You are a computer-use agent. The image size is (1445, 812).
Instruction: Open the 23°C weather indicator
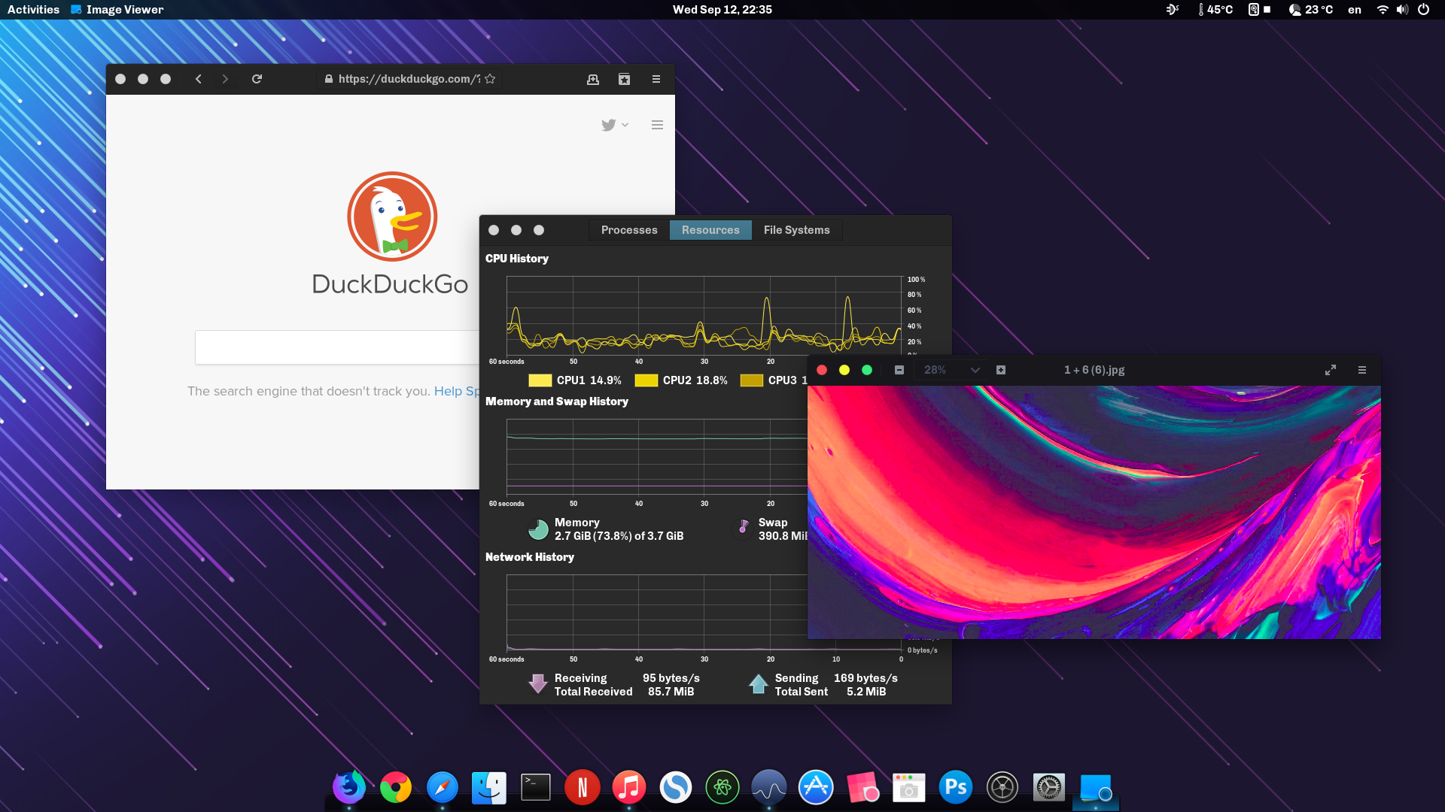pyautogui.click(x=1311, y=10)
